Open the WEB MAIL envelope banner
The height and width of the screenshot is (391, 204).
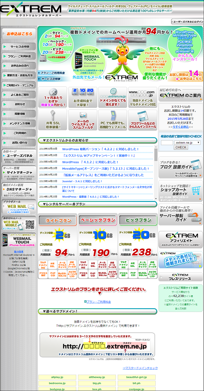19,207
